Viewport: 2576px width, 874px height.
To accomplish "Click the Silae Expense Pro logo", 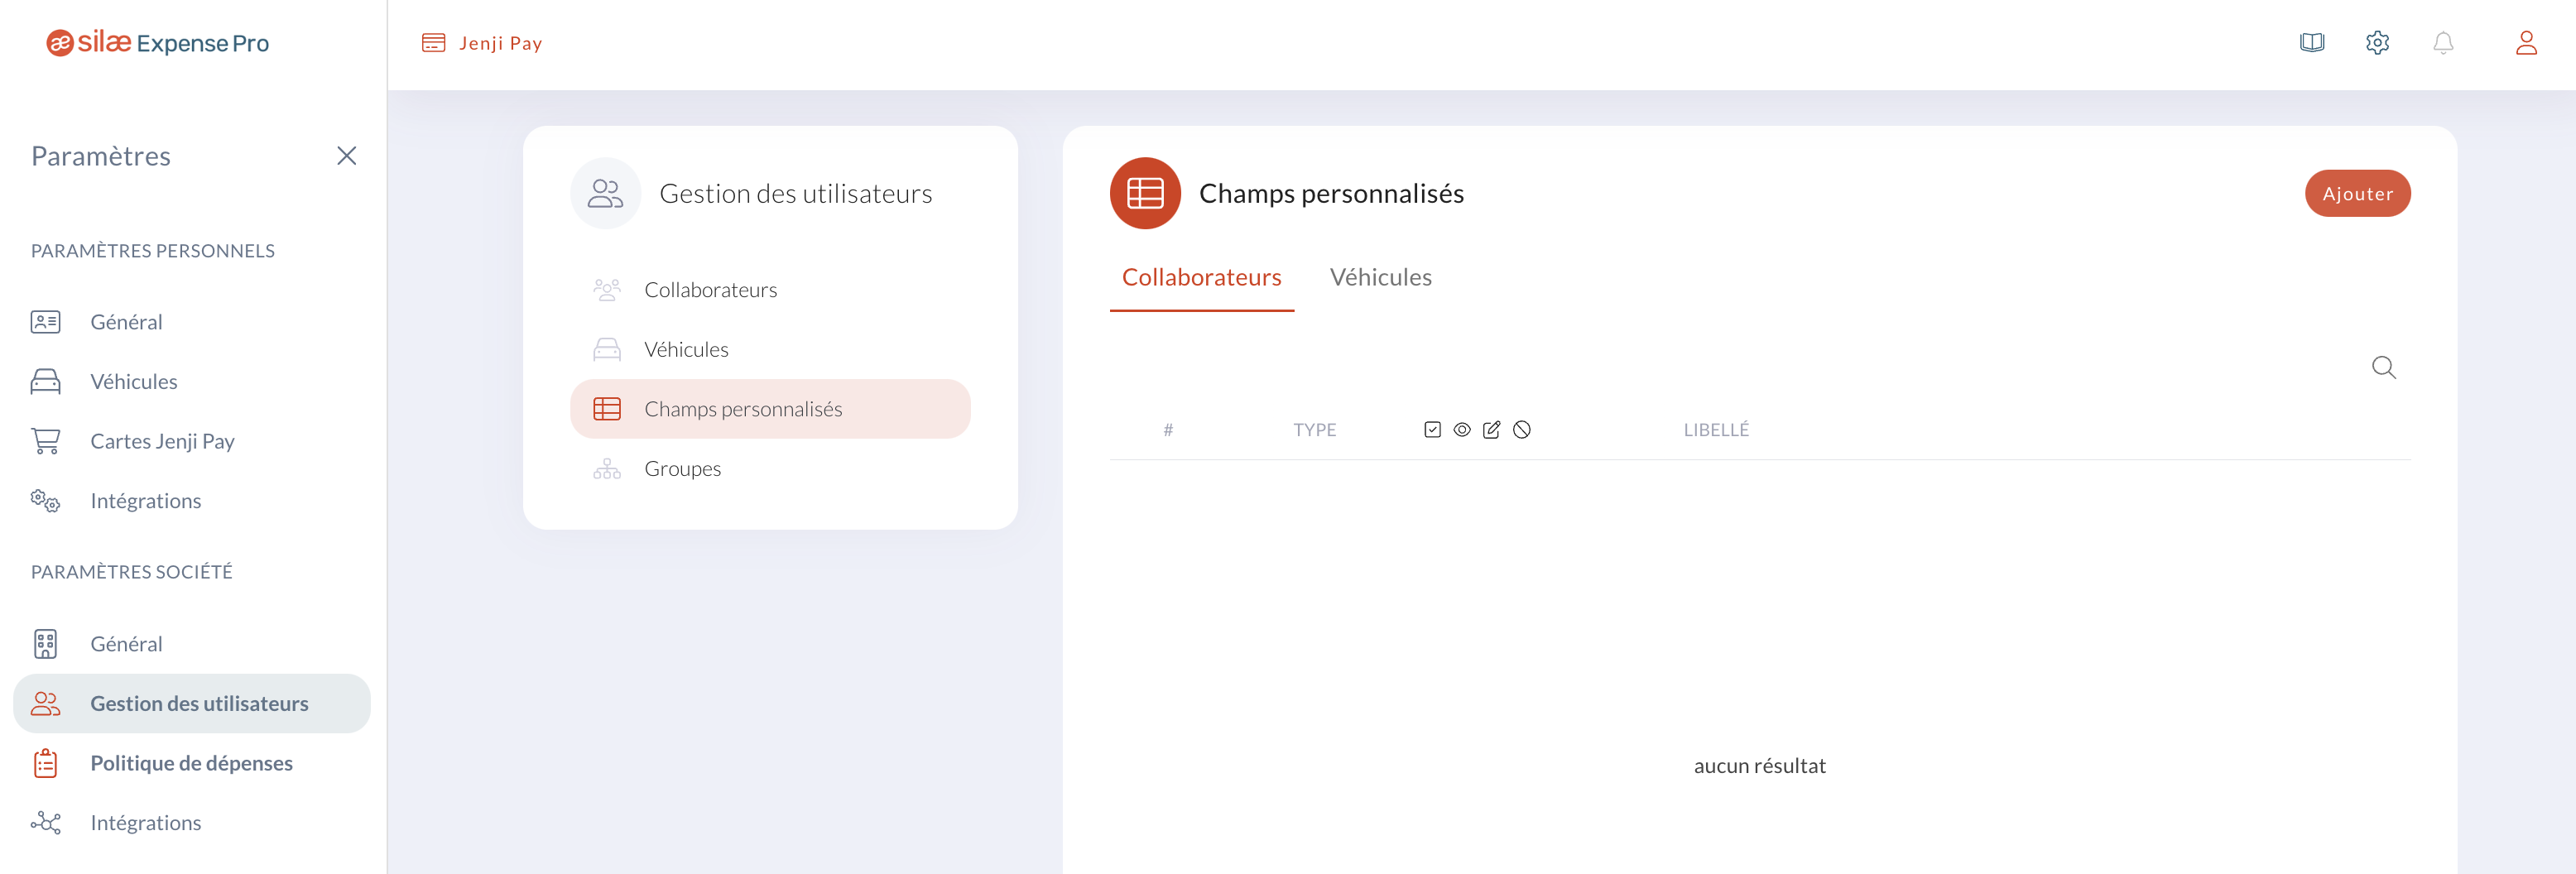I will (x=158, y=43).
